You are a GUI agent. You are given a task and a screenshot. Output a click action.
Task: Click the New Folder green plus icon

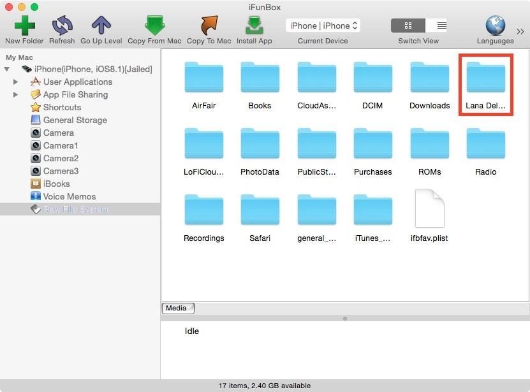coord(24,25)
